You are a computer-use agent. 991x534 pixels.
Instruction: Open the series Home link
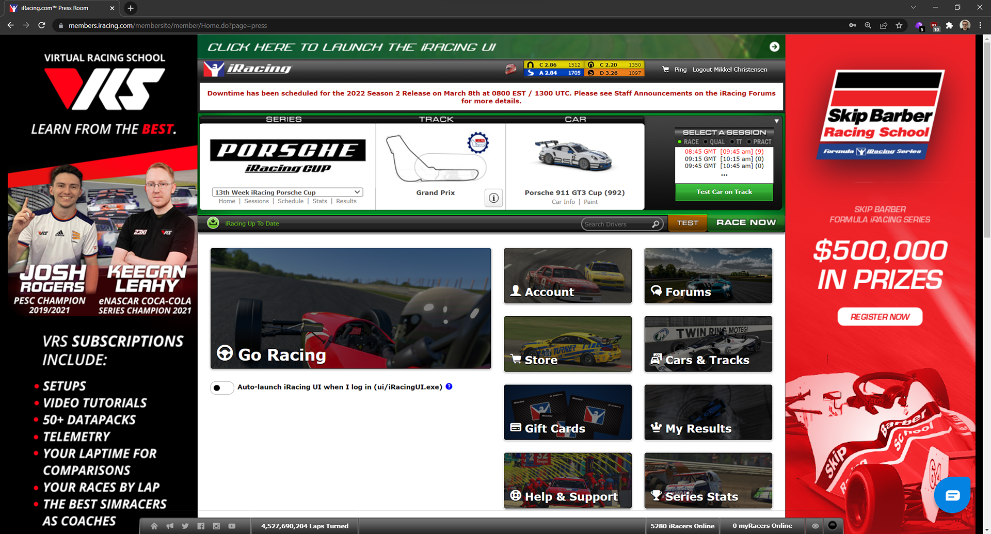(x=227, y=201)
